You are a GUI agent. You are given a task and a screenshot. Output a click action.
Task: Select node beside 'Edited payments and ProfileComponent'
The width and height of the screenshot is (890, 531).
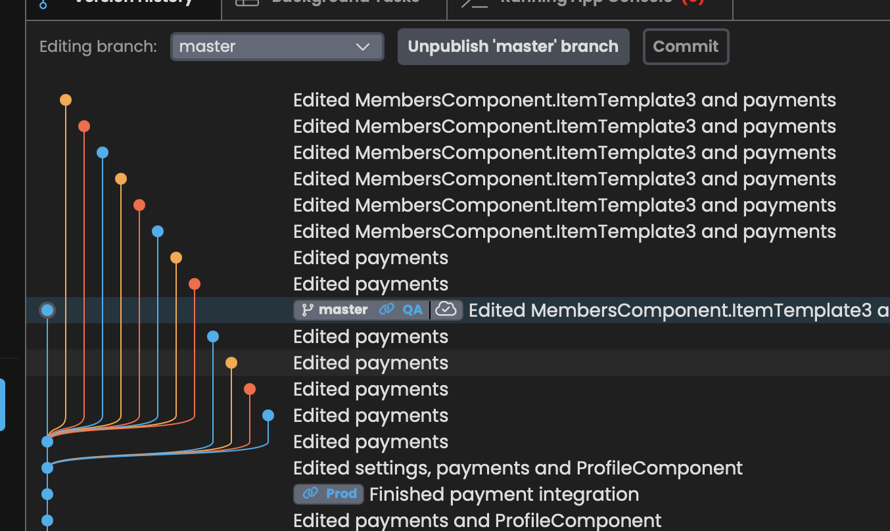coord(47,520)
